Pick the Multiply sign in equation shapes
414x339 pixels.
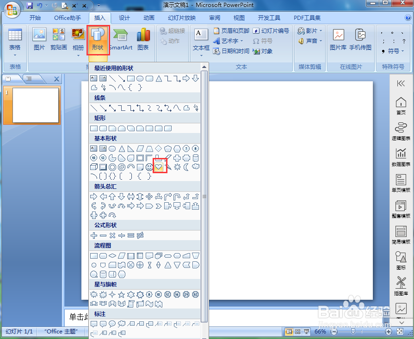(112, 236)
